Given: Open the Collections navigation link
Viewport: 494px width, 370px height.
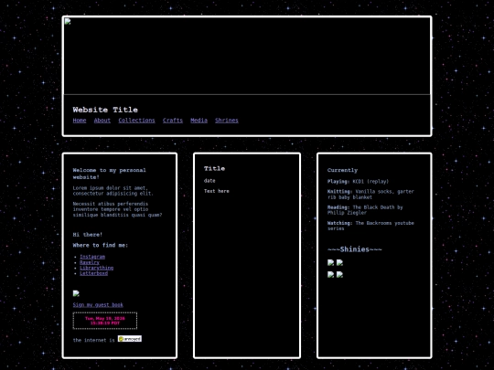Looking at the screenshot, I should click(x=136, y=121).
